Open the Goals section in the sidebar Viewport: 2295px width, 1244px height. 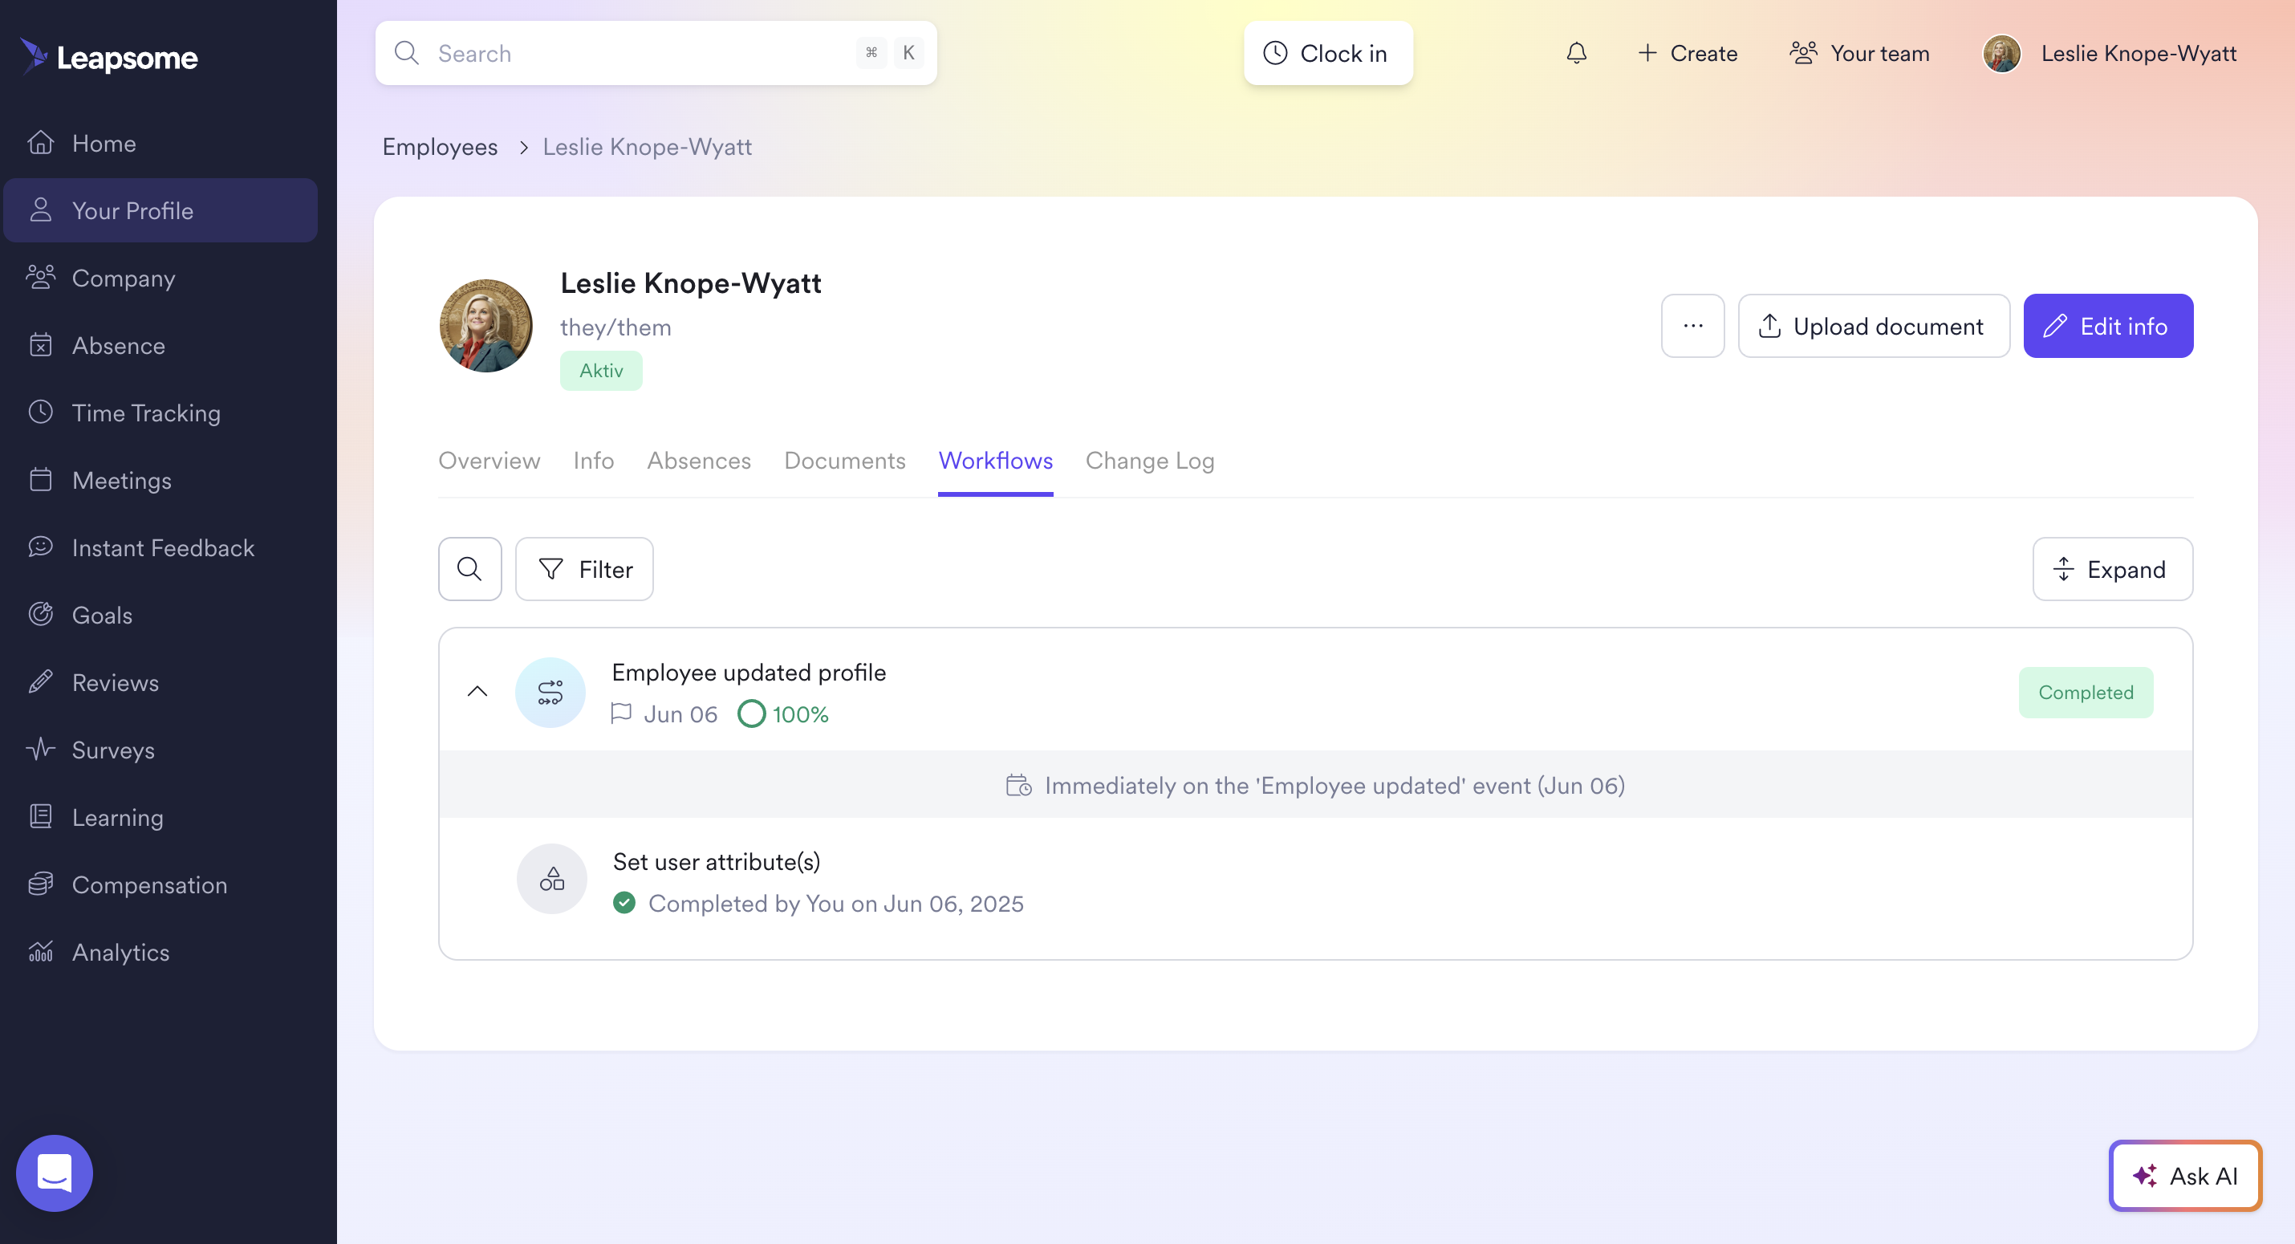point(102,615)
